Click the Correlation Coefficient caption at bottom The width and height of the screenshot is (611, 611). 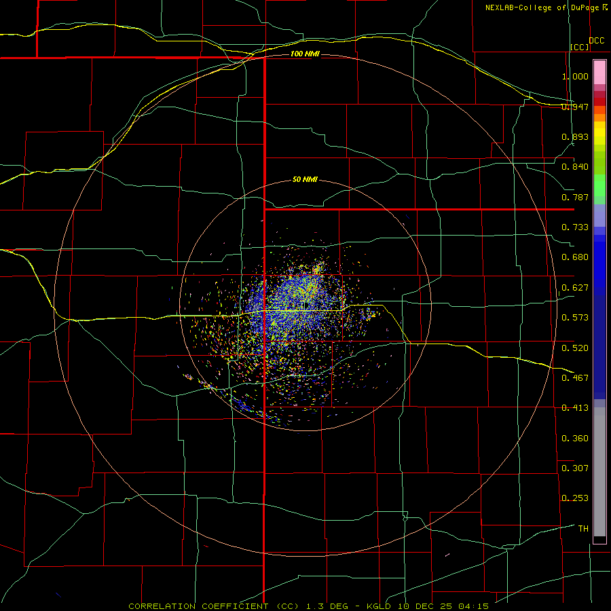(308, 606)
